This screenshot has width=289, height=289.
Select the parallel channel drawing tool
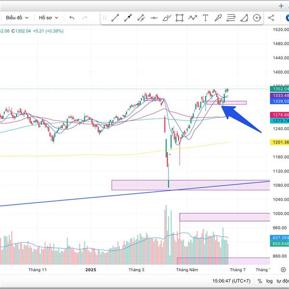(141, 18)
